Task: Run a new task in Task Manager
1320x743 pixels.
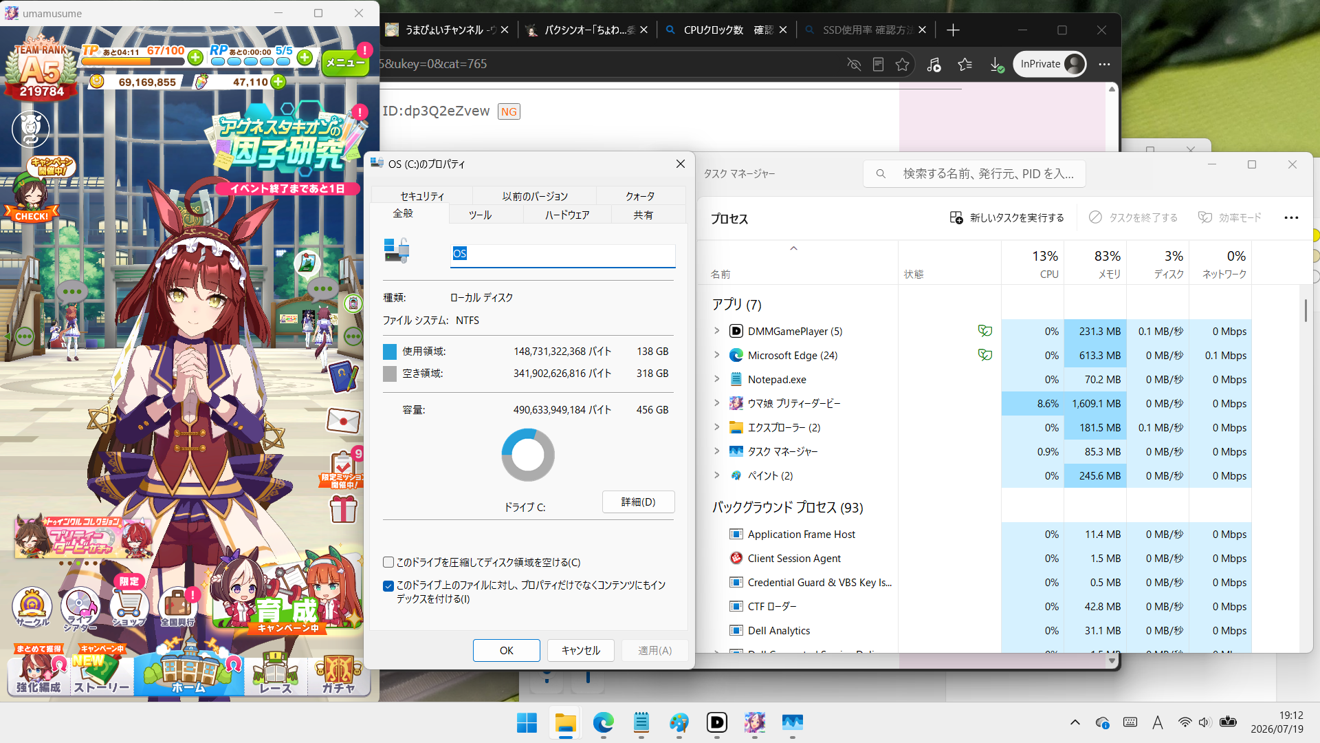Action: (1006, 217)
